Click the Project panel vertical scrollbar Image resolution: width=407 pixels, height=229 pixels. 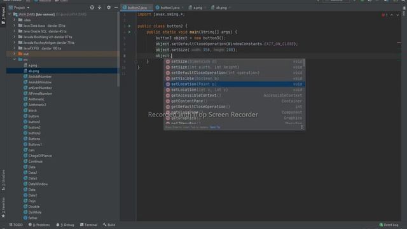pyautogui.click(x=119, y=50)
